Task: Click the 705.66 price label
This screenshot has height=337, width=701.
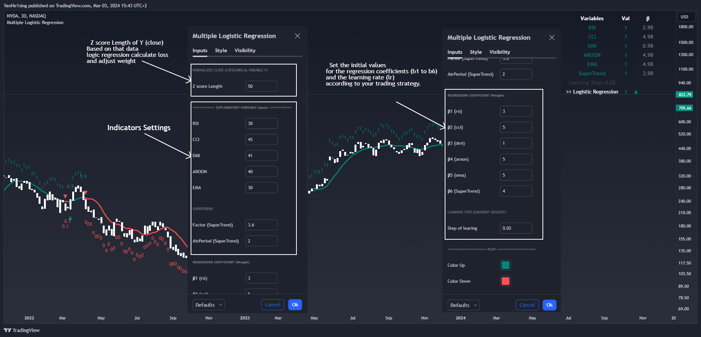Action: (x=685, y=108)
